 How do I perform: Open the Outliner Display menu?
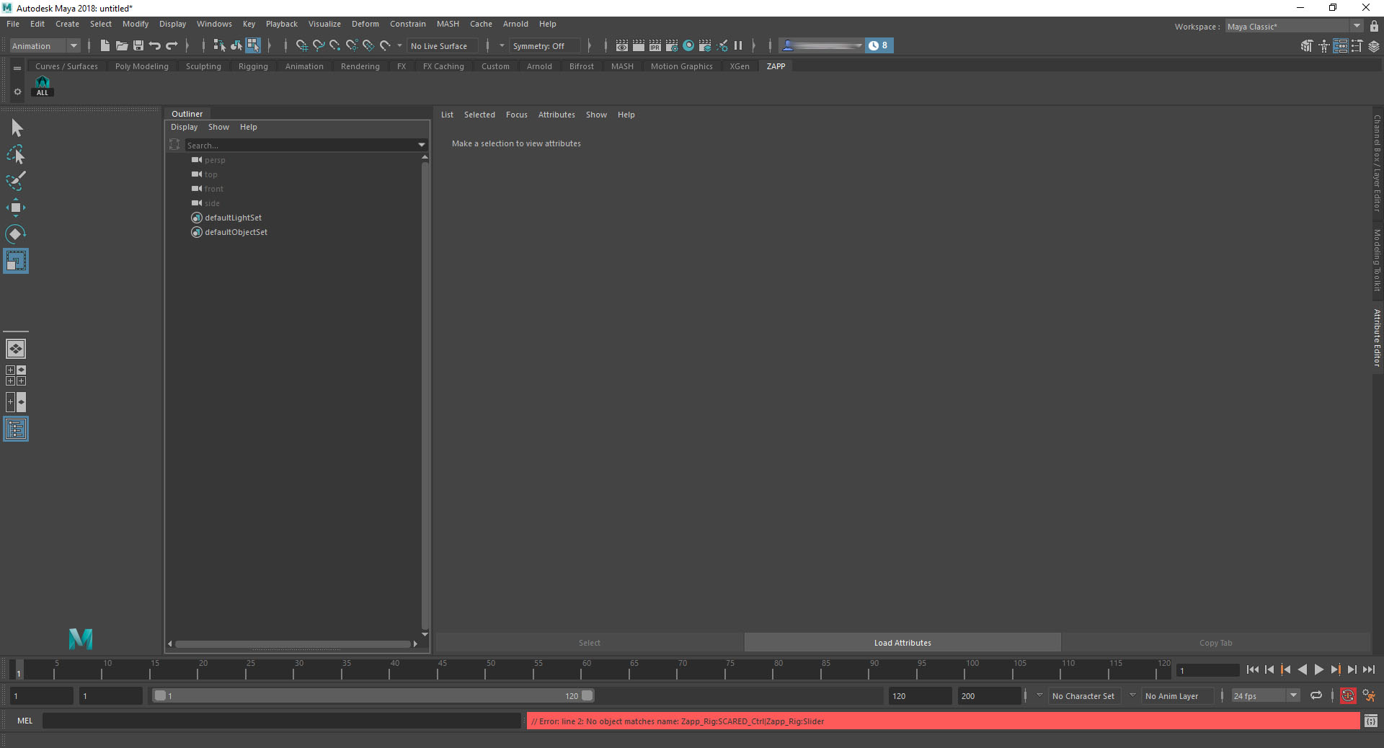pyautogui.click(x=184, y=127)
